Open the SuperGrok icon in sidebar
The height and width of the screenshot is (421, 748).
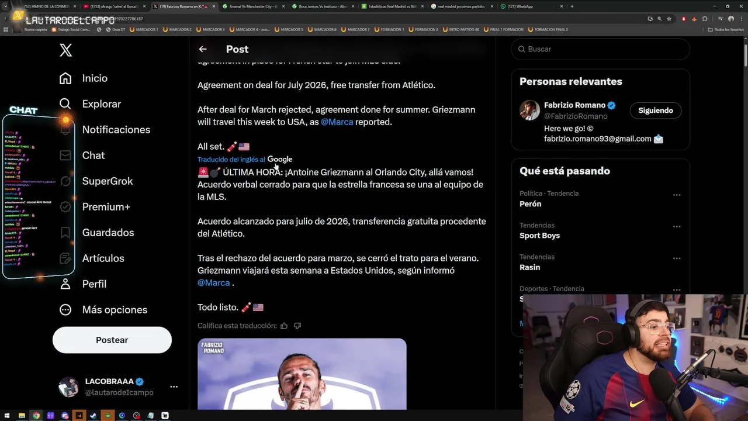65,181
